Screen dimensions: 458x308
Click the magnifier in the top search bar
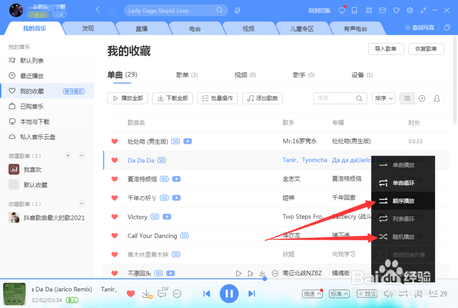pyautogui.click(x=219, y=11)
